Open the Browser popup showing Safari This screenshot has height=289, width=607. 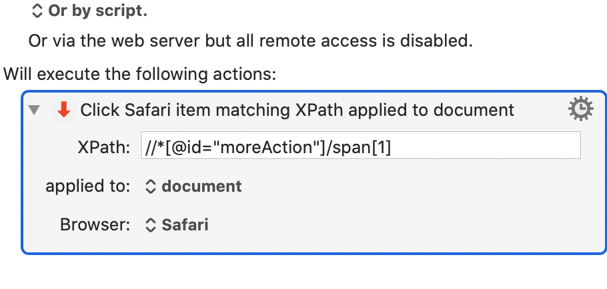tap(177, 225)
